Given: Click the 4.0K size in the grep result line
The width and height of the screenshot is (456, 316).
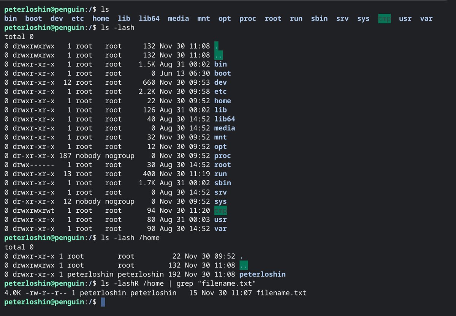Looking at the screenshot, I should 13,293.
